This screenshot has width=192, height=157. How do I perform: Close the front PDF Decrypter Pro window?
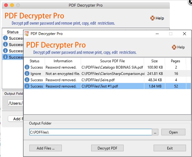pos(184,34)
